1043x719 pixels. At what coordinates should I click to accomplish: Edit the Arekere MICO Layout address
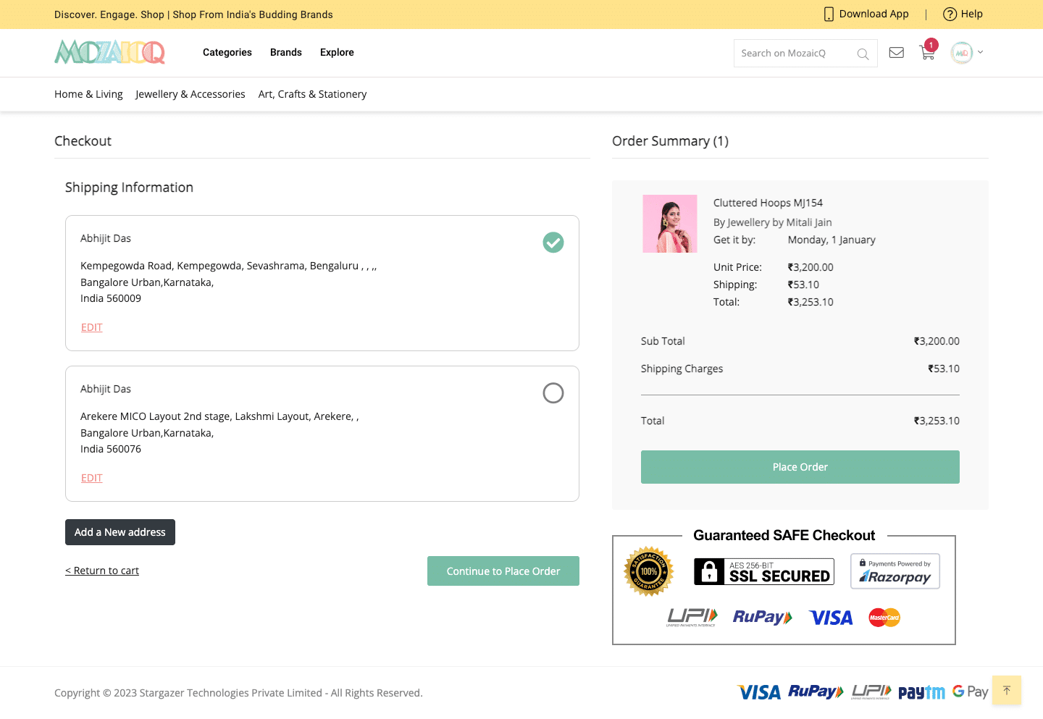coord(92,478)
